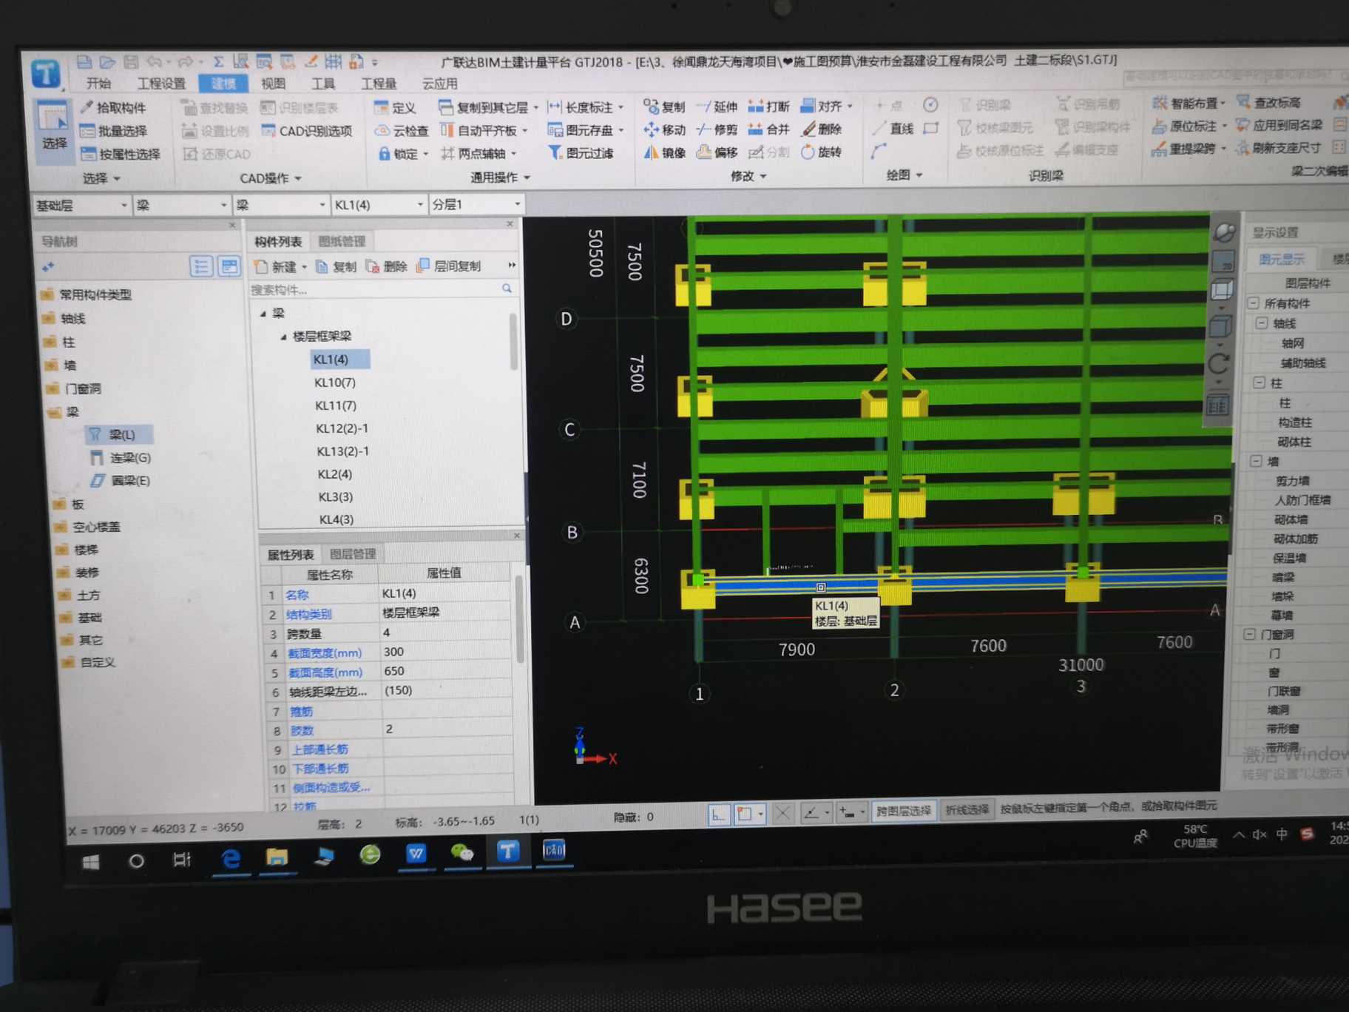Click 删除 in component list toolbar
The height and width of the screenshot is (1012, 1349).
[387, 266]
